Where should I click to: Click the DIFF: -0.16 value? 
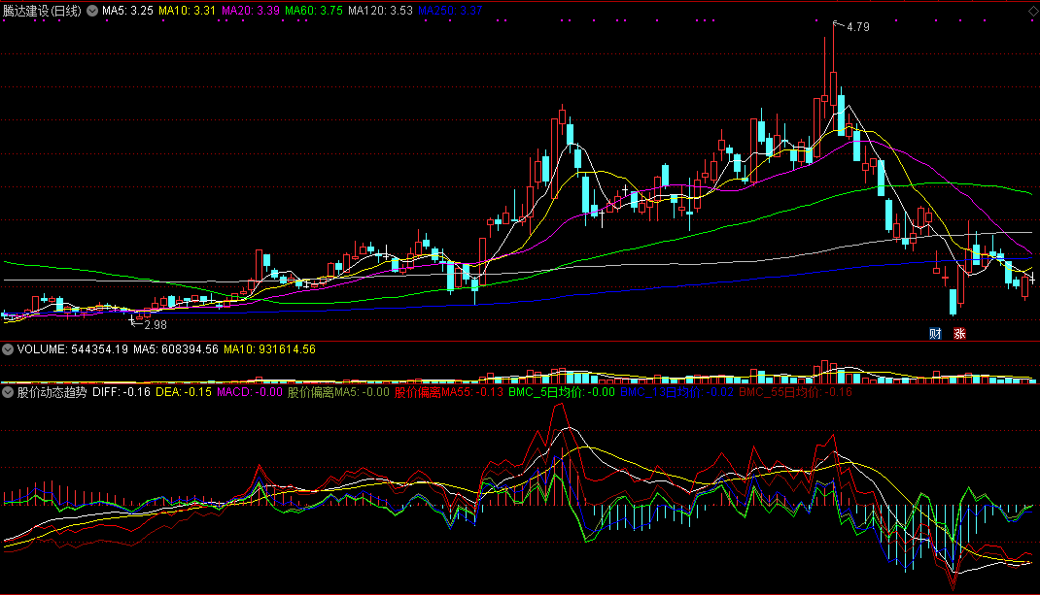(121, 392)
